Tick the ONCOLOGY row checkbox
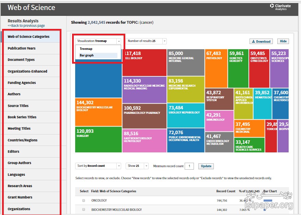301x215 pixels. point(83,200)
